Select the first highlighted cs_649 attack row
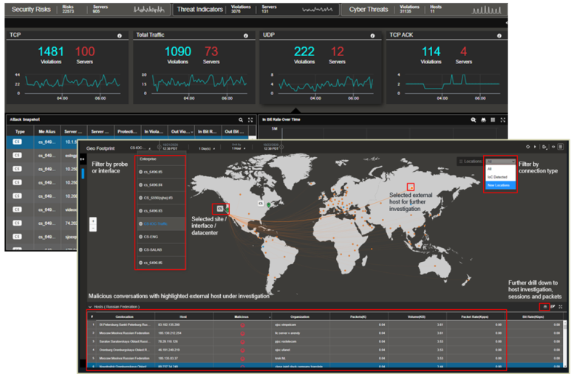This screenshot has width=571, height=374. [x=42, y=142]
